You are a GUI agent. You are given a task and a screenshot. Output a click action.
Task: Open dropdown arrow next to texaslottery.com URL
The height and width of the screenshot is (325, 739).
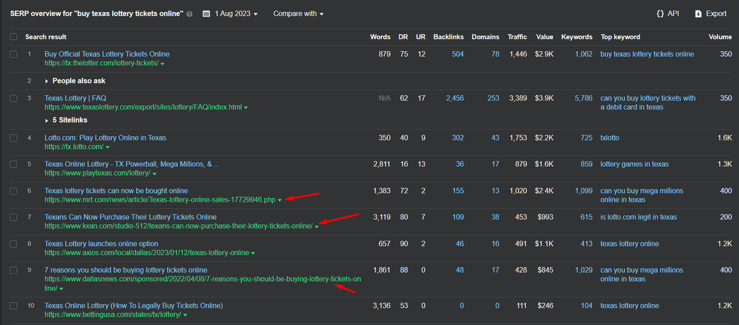coord(246,108)
